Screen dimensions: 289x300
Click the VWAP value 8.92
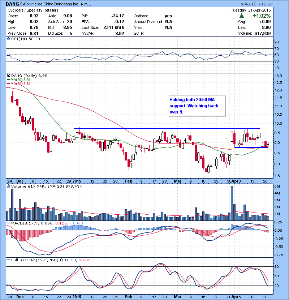(x=120, y=33)
